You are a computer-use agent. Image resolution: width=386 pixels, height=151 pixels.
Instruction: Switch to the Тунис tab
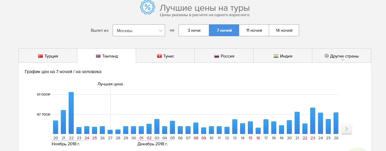click(165, 56)
